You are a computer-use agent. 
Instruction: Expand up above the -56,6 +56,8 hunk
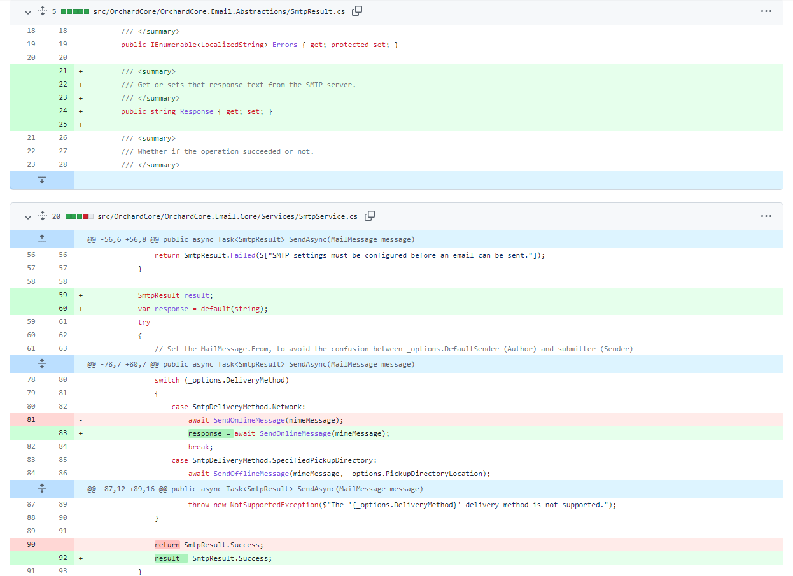[42, 239]
